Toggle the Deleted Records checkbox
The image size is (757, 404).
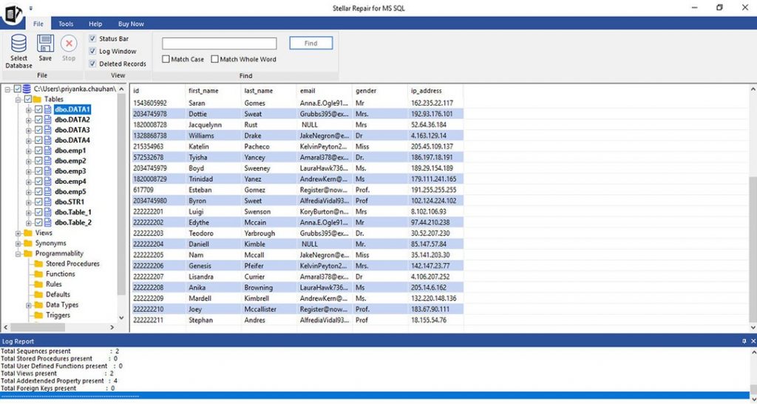pos(92,64)
